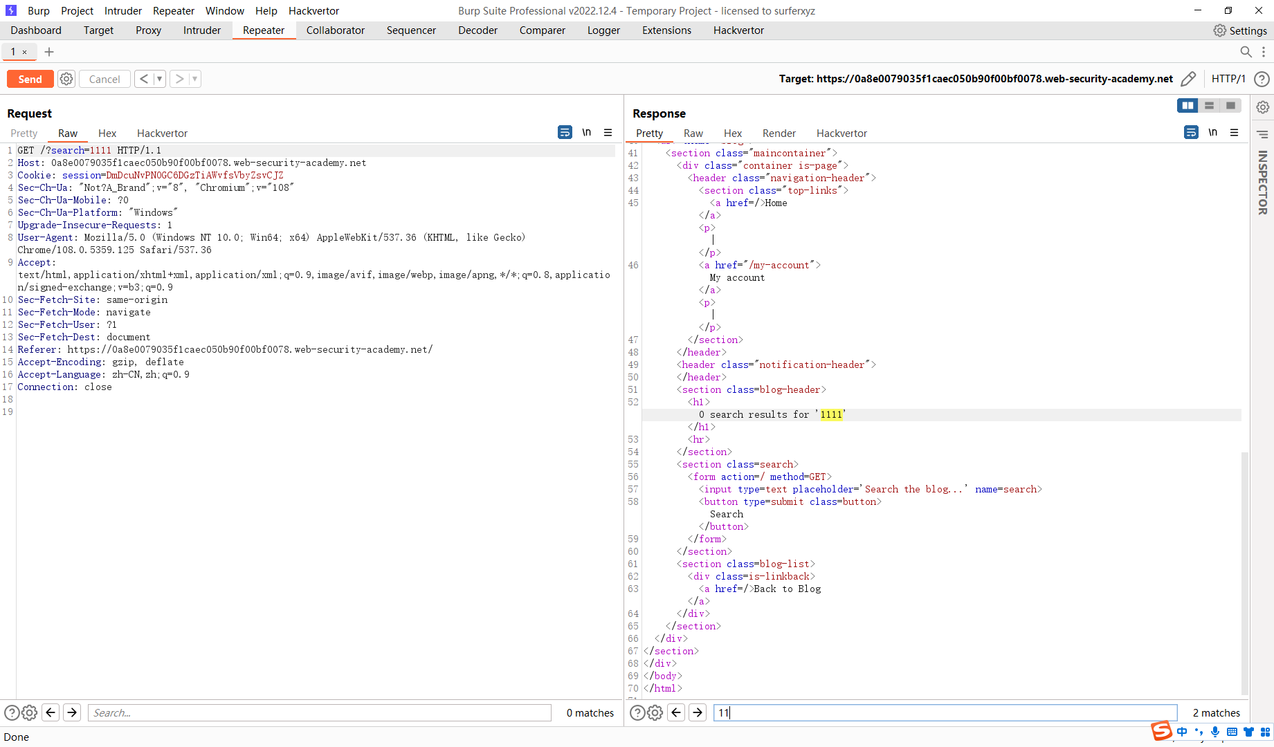Screen dimensions: 1274x747
Task: Open the Project menu
Action: pos(77,10)
